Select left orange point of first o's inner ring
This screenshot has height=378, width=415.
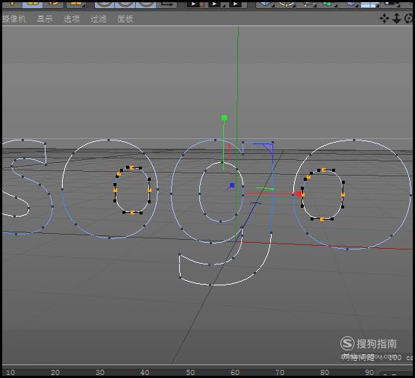(115, 190)
